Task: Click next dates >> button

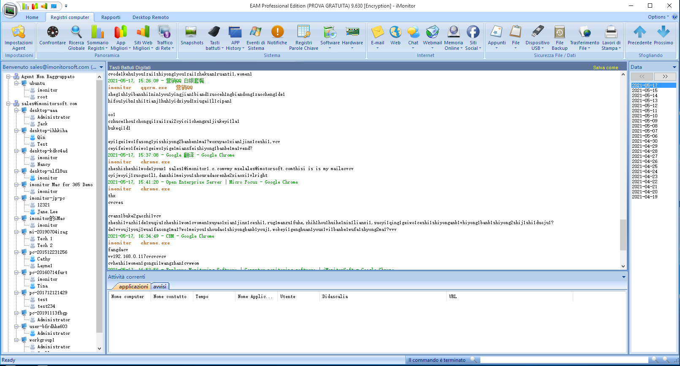Action: [x=665, y=76]
